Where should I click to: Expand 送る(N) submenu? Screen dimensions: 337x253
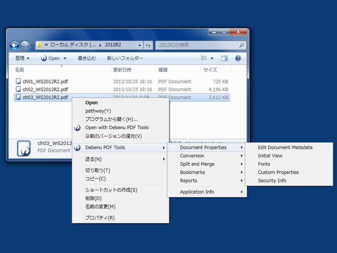[x=121, y=159]
